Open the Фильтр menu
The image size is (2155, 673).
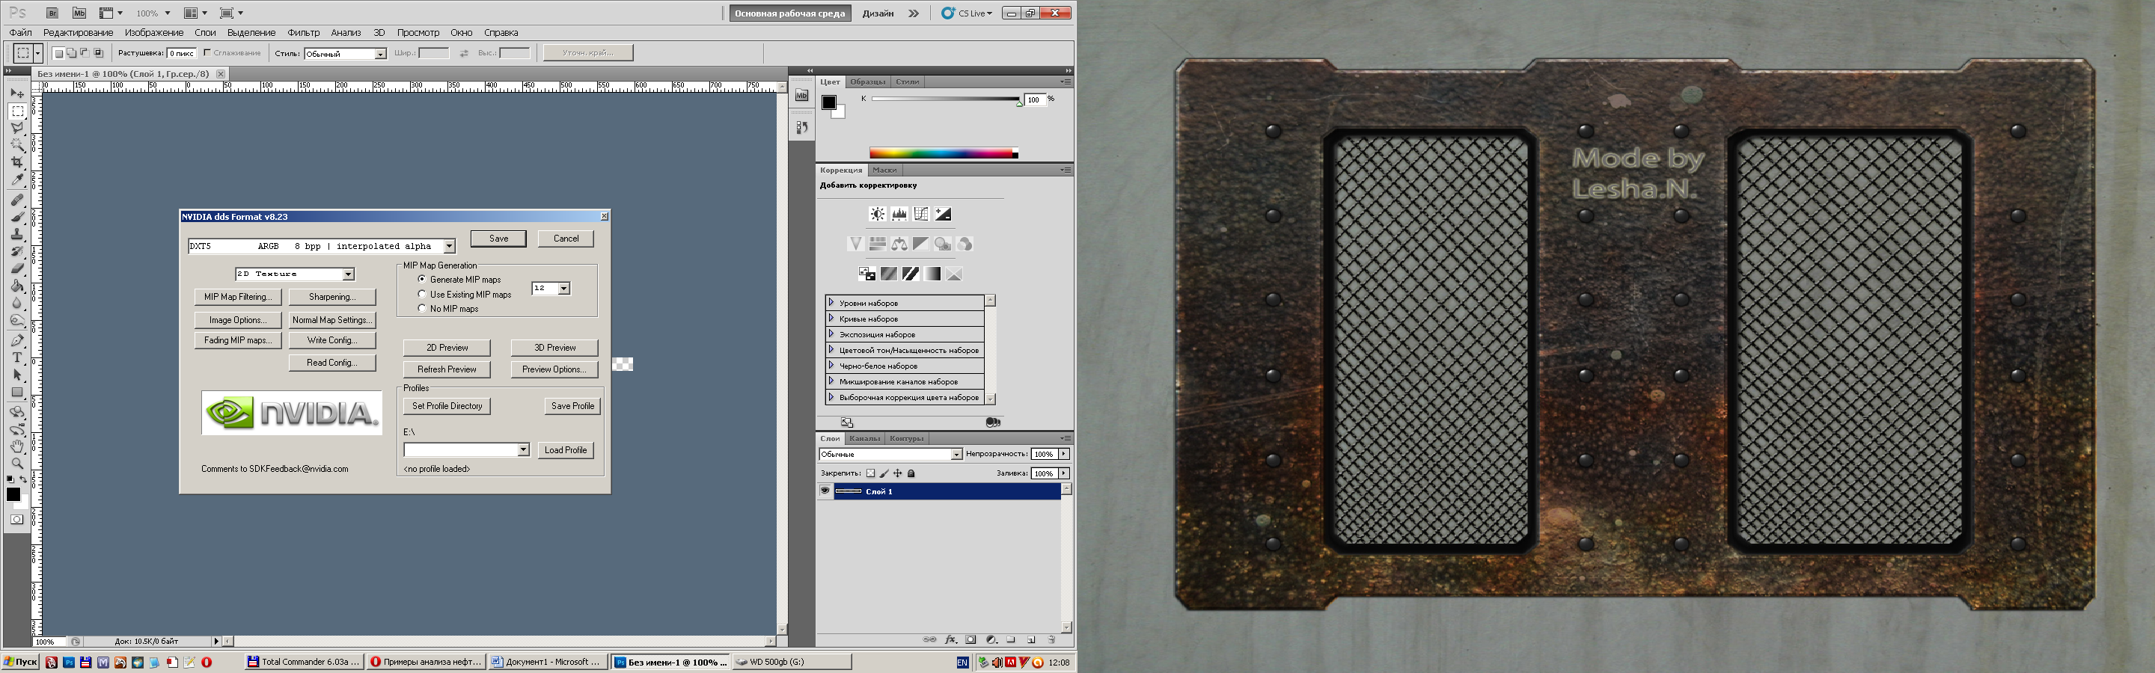pos(303,33)
